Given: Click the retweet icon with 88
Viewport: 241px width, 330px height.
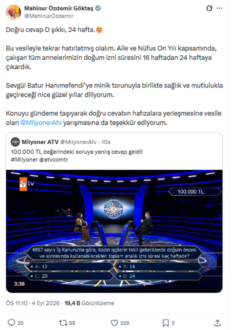Looking at the screenshot, I should pos(63,322).
